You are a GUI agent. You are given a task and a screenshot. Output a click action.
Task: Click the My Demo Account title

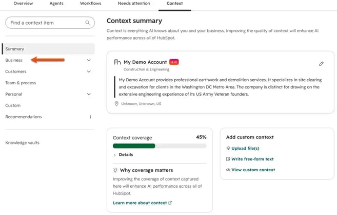(145, 62)
